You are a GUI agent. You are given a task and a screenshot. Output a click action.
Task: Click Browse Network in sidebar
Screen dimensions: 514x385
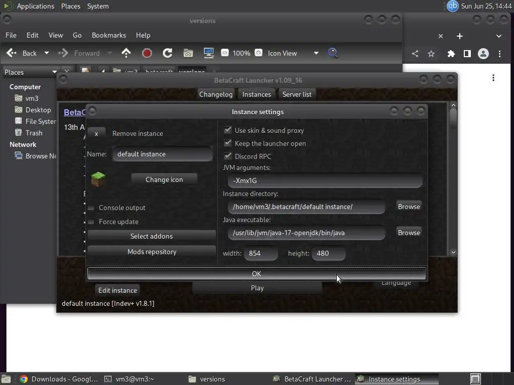36,156
